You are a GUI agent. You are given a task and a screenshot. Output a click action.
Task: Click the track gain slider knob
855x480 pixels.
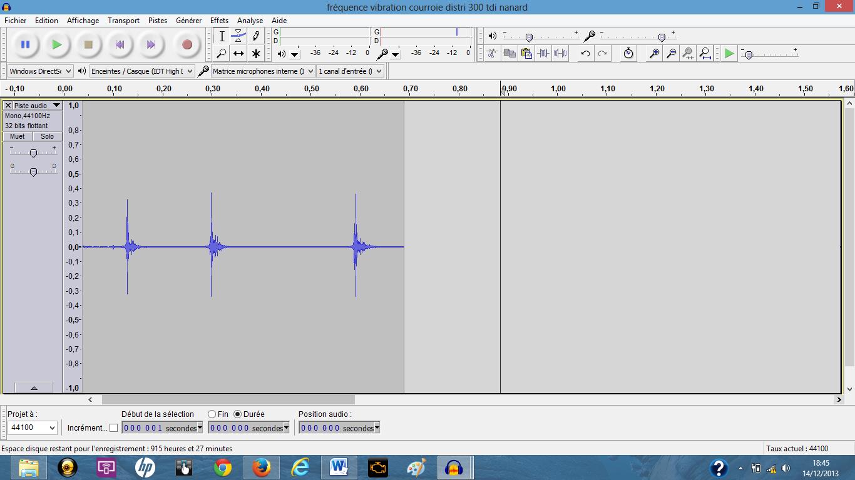[33, 153]
